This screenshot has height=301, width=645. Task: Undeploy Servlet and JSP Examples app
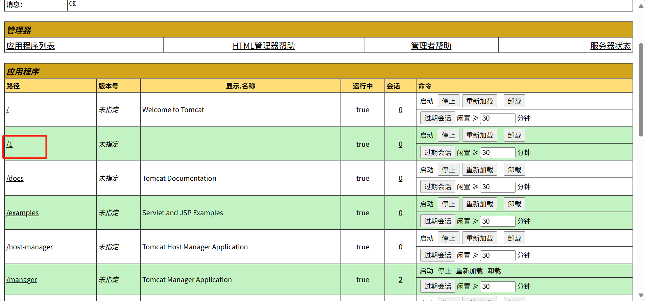coord(515,204)
